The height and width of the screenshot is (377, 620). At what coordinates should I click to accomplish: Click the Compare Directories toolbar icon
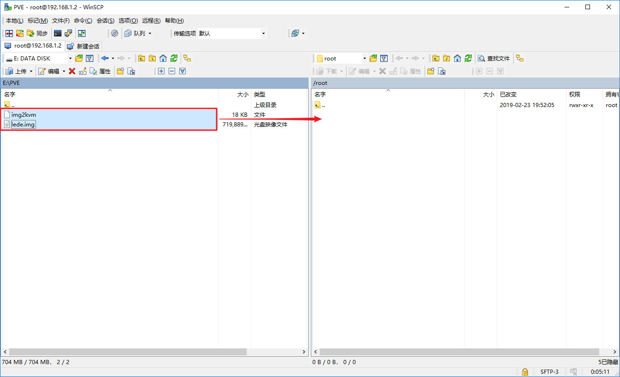9,33
